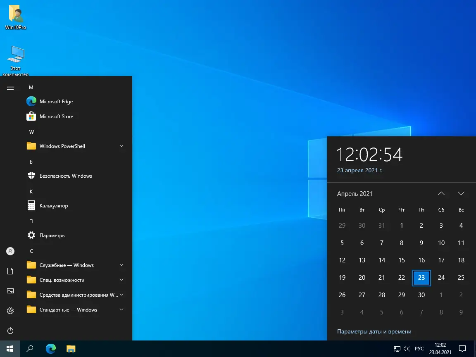The image size is (476, 357).
Task: Click the К section header
Action: tap(31, 192)
